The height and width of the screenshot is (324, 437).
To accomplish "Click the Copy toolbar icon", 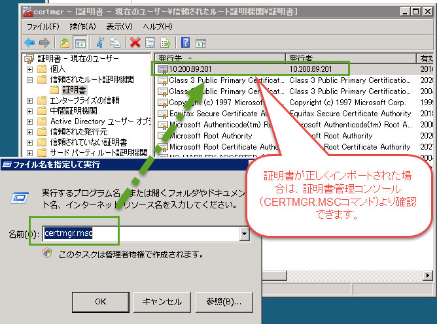I will [115, 43].
